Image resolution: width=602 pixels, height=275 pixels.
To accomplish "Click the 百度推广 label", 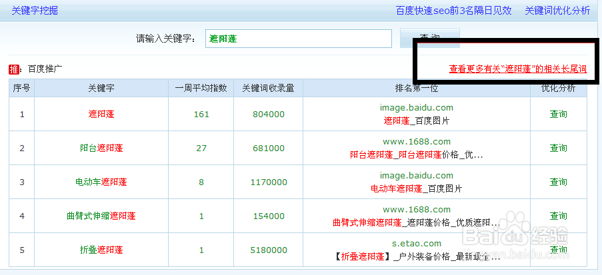I will [45, 69].
